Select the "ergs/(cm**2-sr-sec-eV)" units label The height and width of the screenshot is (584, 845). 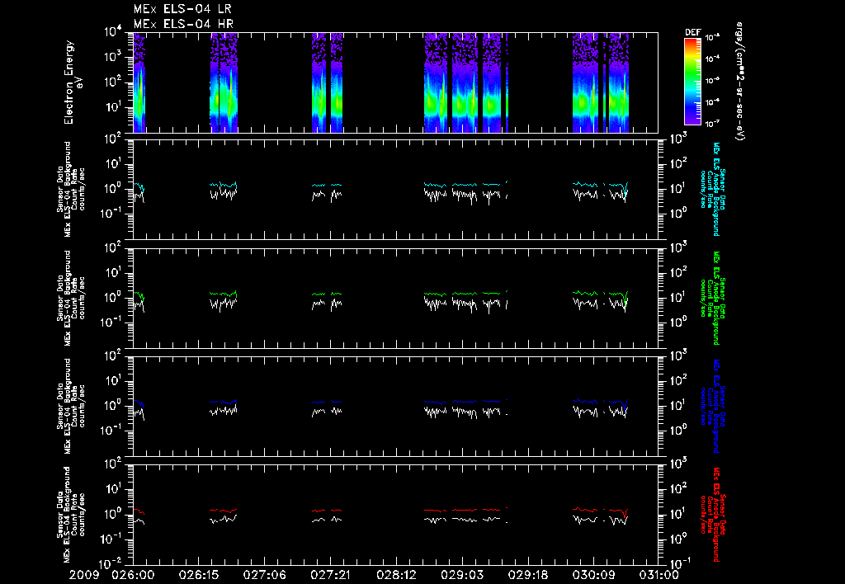coord(739,82)
